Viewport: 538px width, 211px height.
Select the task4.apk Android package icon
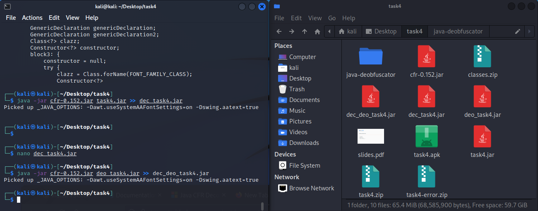(x=427, y=136)
